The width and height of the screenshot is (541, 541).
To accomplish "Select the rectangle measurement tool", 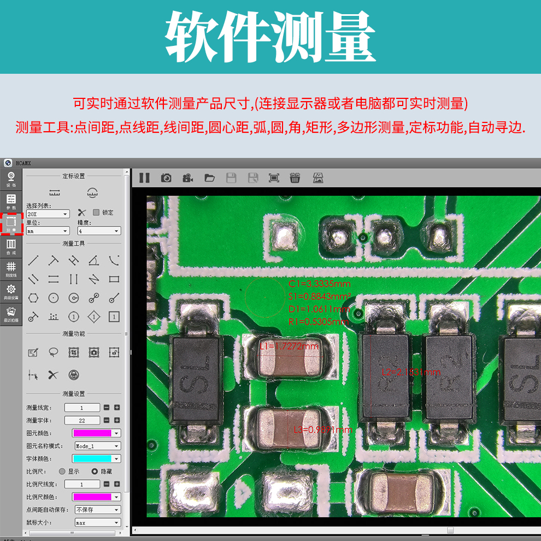I will (x=114, y=279).
